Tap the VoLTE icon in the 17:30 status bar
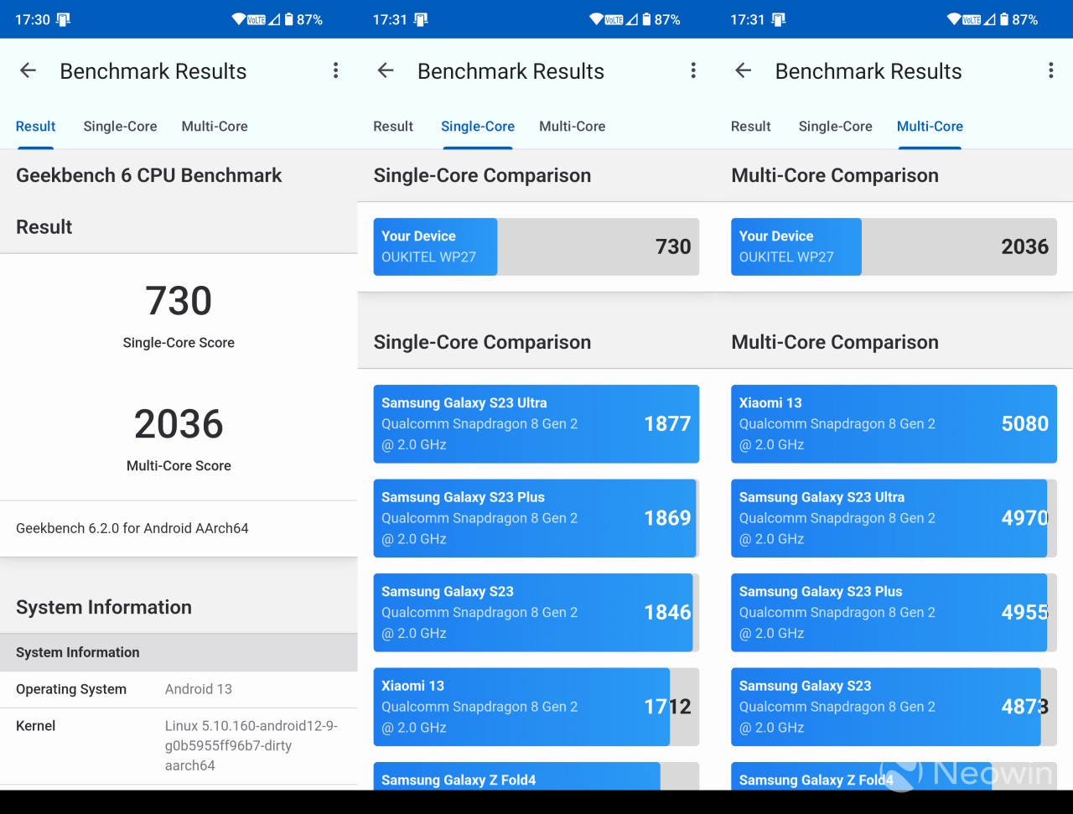Screen dimensions: 1073x814 pos(257,19)
